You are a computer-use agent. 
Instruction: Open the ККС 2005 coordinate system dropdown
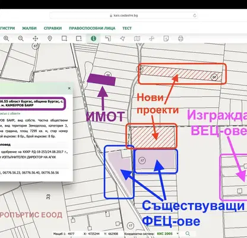point(168,234)
